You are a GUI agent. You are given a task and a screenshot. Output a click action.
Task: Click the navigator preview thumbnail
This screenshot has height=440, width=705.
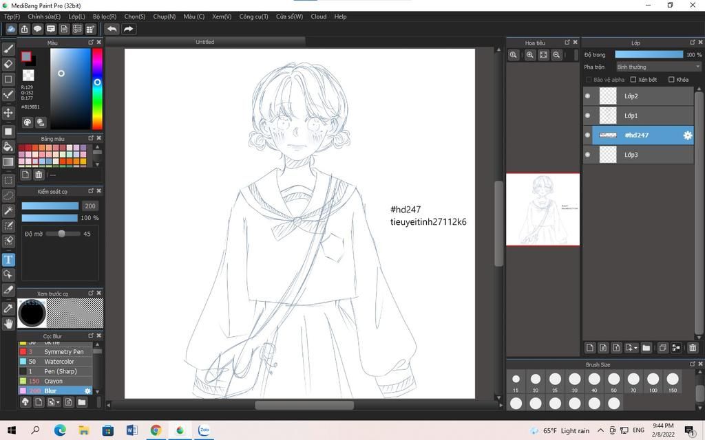[543, 209]
